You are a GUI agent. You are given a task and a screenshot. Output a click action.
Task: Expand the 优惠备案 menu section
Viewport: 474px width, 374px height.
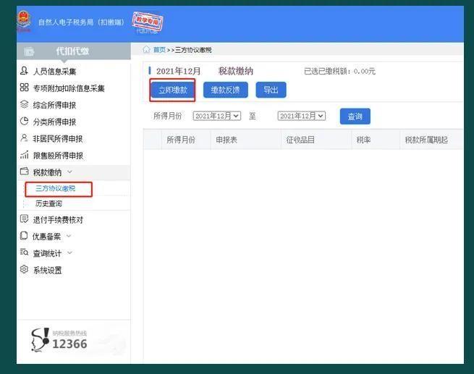click(69, 236)
